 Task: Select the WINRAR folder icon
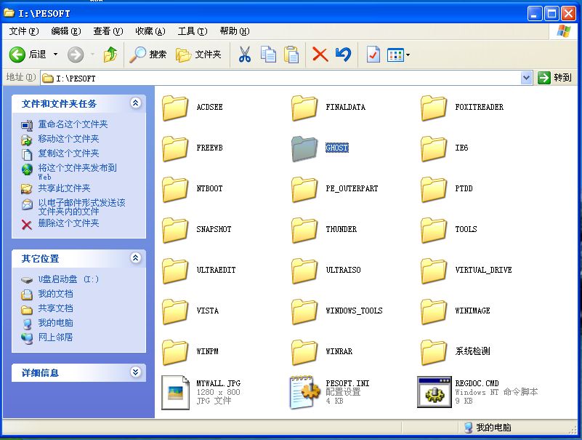304,352
